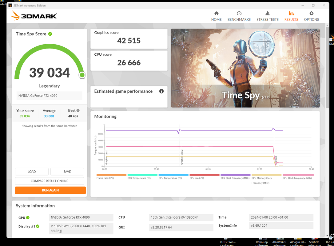This screenshot has height=246, width=334.
Task: Toggle the CPU Temperature legend item
Action: coord(142,177)
